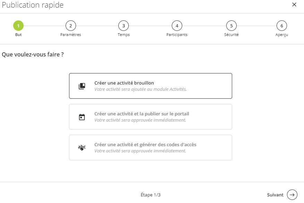The height and width of the screenshot is (203, 304).
Task: Open the Paramètres step label
Action: [x=70, y=35]
